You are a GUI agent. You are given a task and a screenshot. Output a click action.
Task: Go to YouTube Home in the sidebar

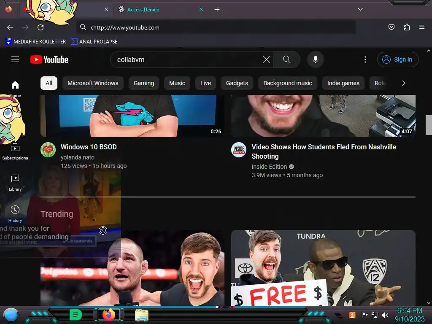click(15, 89)
